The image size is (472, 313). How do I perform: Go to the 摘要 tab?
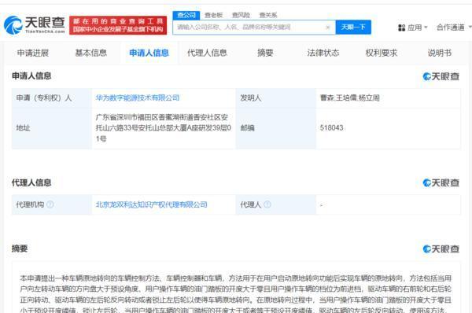[x=265, y=53]
